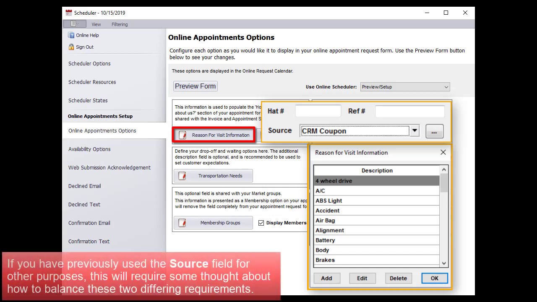Open the Source dropdown arrow

click(414, 130)
